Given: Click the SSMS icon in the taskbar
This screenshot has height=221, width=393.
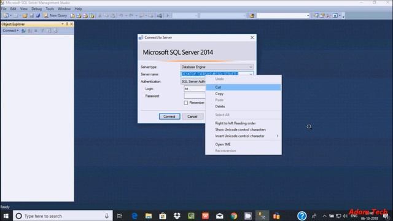Looking at the screenshot, I should [x=262, y=216].
